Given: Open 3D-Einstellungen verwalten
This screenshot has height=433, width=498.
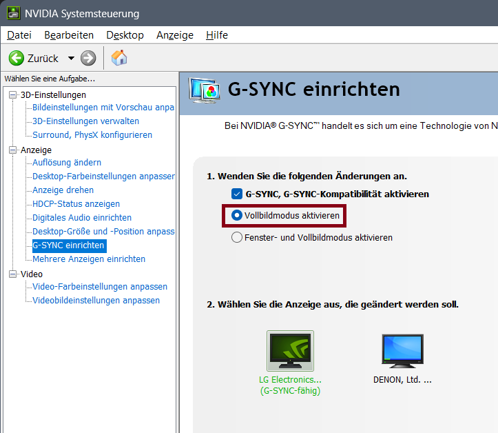Looking at the screenshot, I should tap(85, 121).
